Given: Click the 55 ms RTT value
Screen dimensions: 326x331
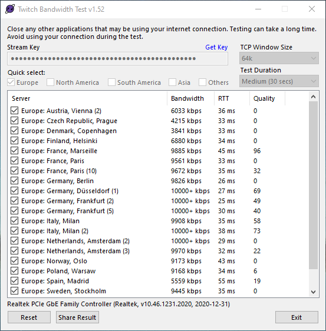Looking at the screenshot, I should coord(226,281).
